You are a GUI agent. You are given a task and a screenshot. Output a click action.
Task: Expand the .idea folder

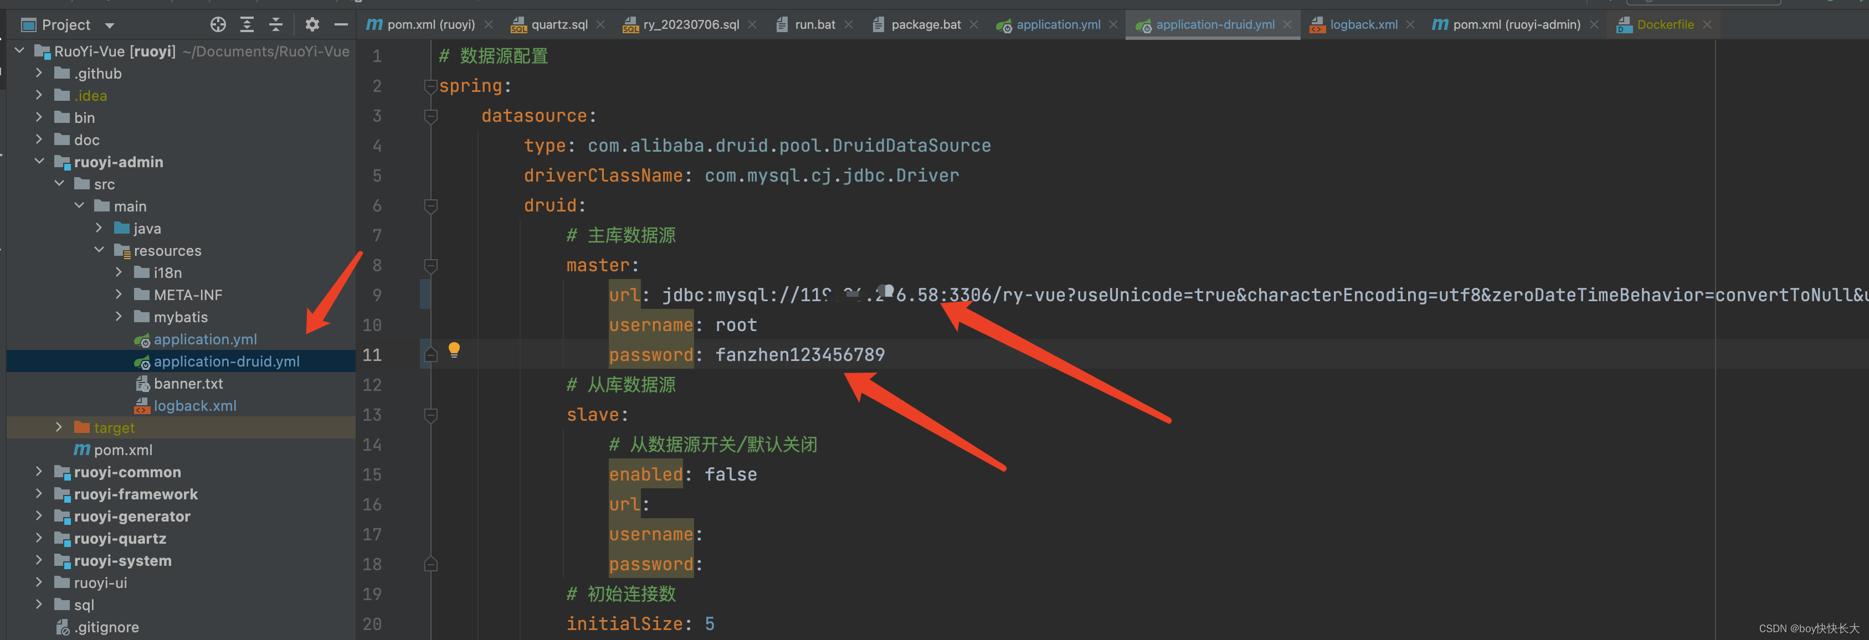[x=39, y=95]
